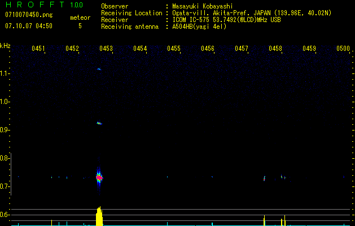Click the meteor count value 5
This screenshot has height=226, width=355.
[x=80, y=26]
